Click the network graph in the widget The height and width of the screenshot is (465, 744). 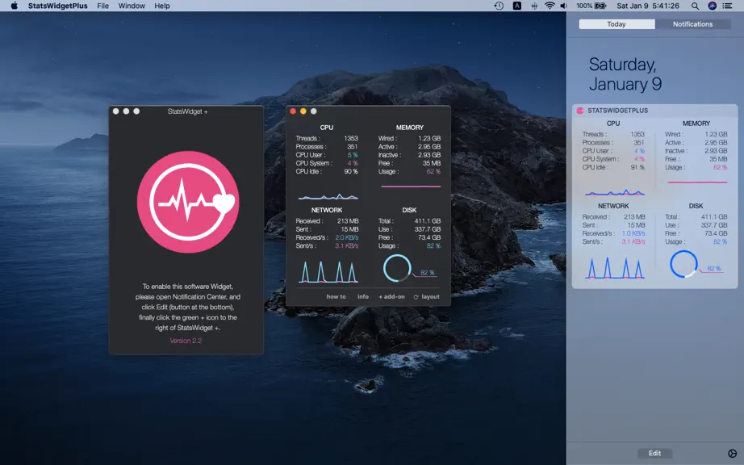click(614, 268)
